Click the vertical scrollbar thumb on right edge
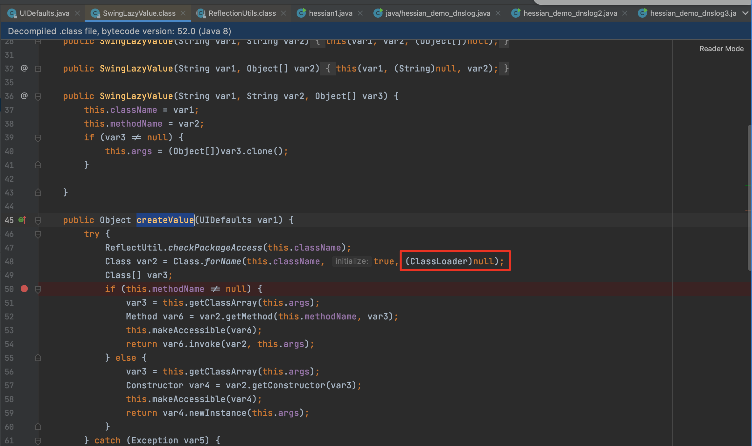The width and height of the screenshot is (752, 446). [x=749, y=197]
